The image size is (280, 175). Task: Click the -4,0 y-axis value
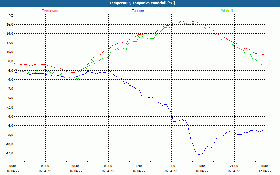[10, 117]
